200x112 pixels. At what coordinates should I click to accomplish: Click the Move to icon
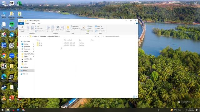click(48, 27)
